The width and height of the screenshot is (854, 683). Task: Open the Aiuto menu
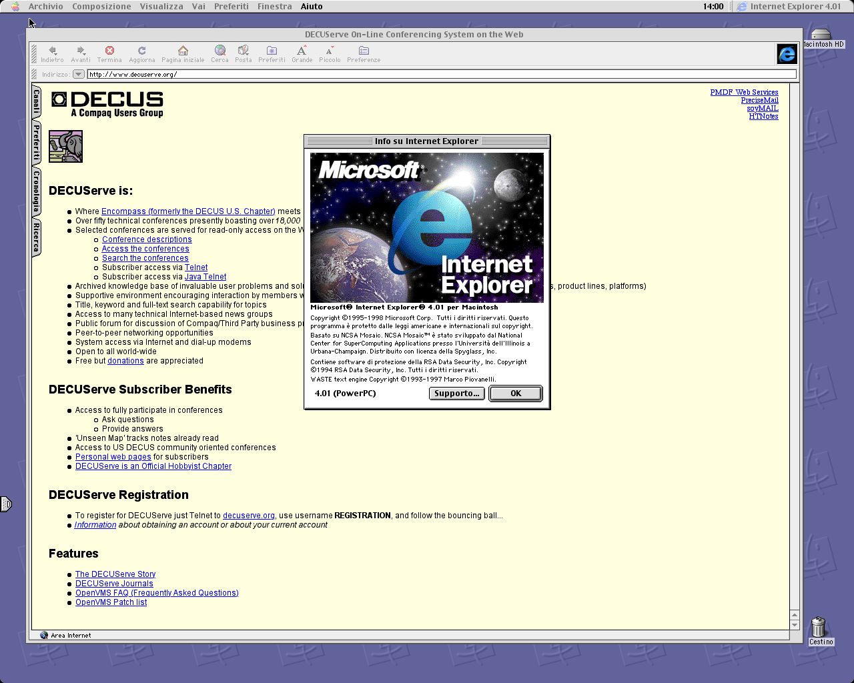click(312, 6)
